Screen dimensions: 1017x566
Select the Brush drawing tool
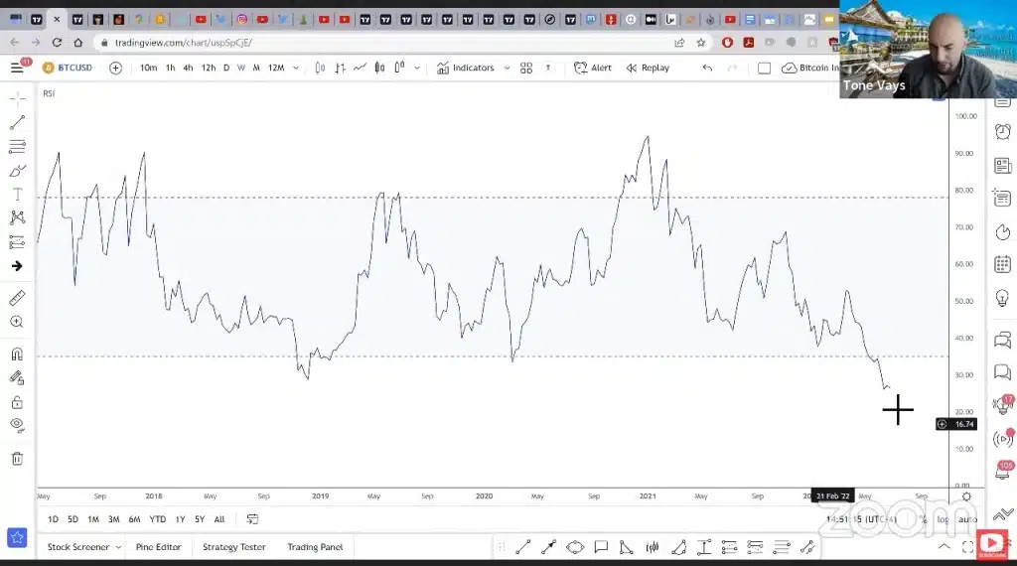pyautogui.click(x=18, y=171)
